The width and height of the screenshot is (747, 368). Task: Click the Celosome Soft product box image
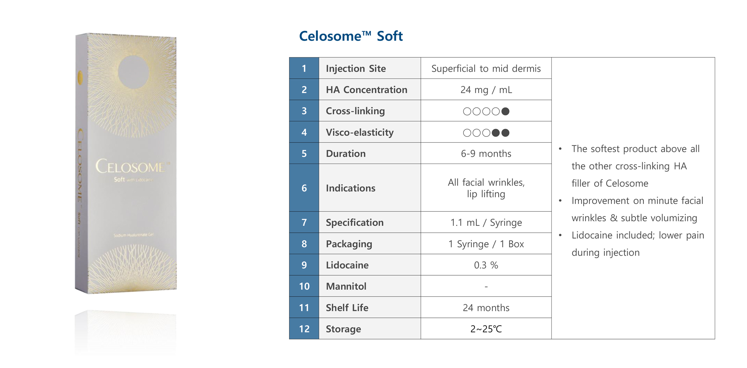click(126, 163)
